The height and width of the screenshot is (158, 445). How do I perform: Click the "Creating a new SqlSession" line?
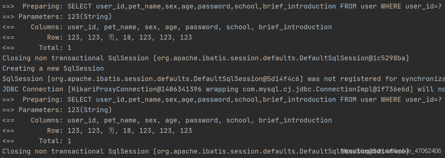53,68
